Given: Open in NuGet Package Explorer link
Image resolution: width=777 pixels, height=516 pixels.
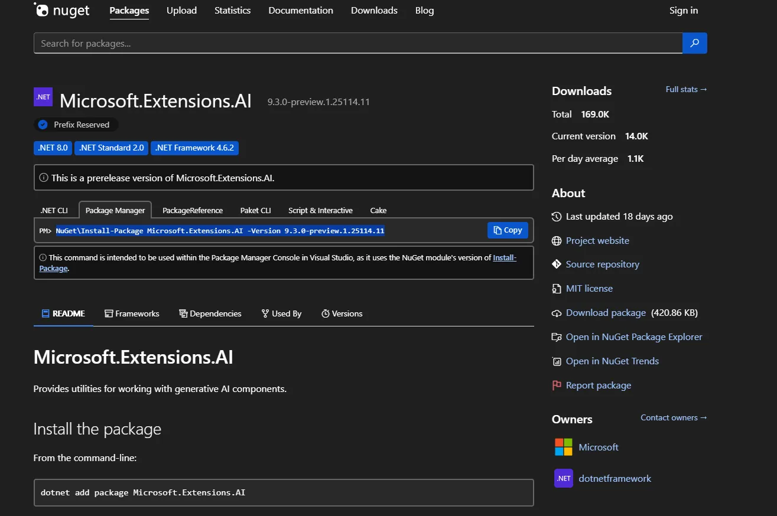Looking at the screenshot, I should [x=634, y=337].
